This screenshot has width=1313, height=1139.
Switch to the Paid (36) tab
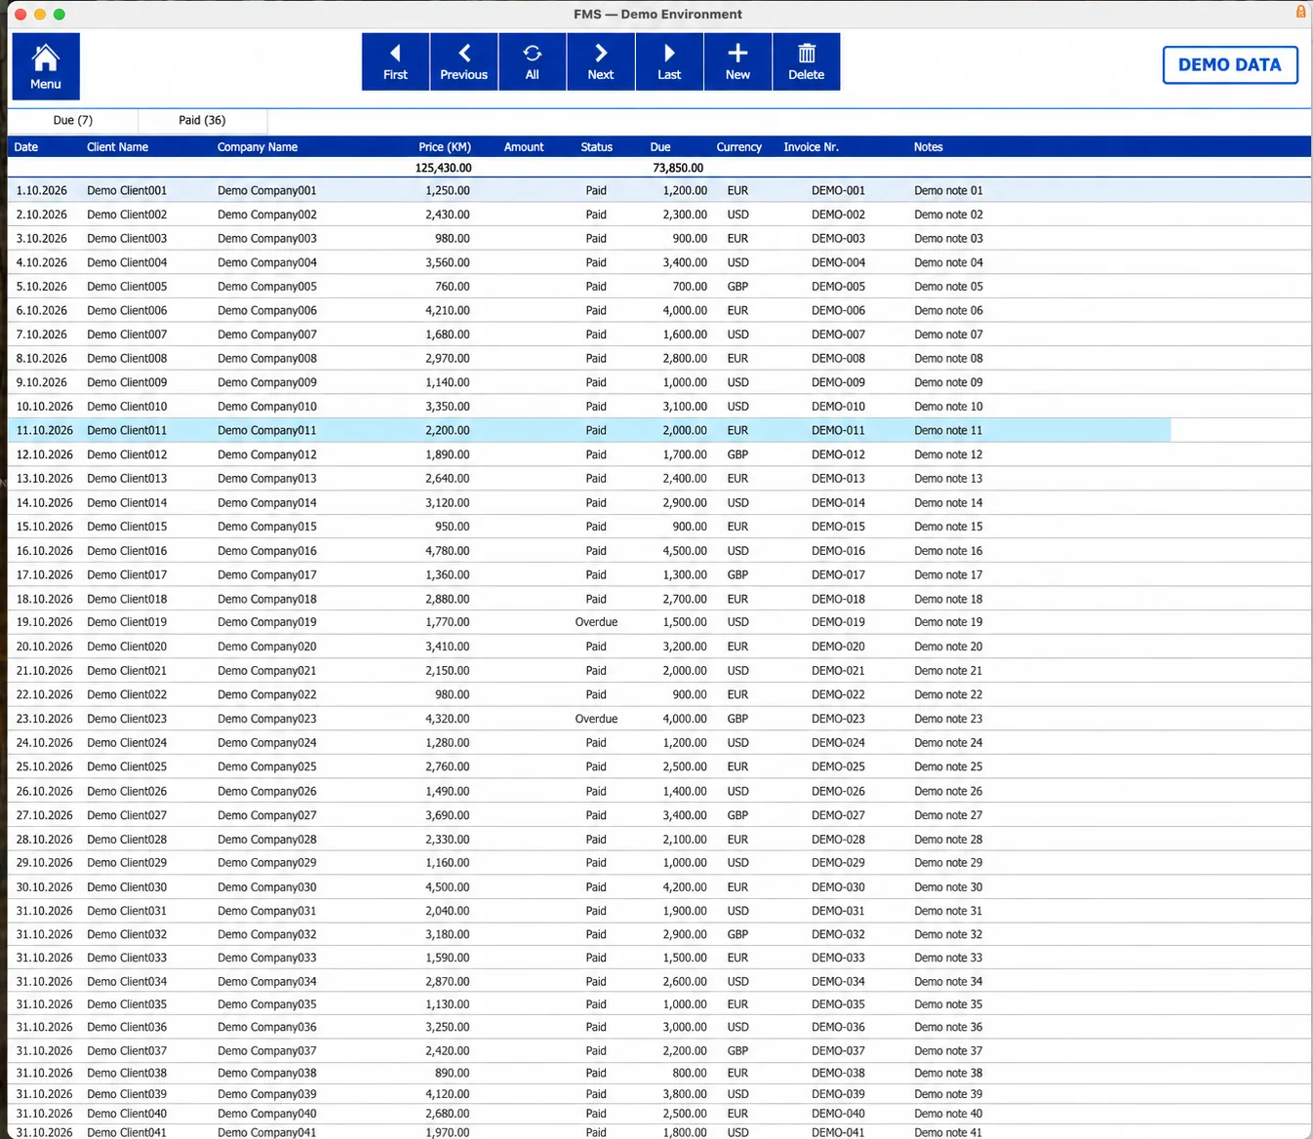pos(202,120)
